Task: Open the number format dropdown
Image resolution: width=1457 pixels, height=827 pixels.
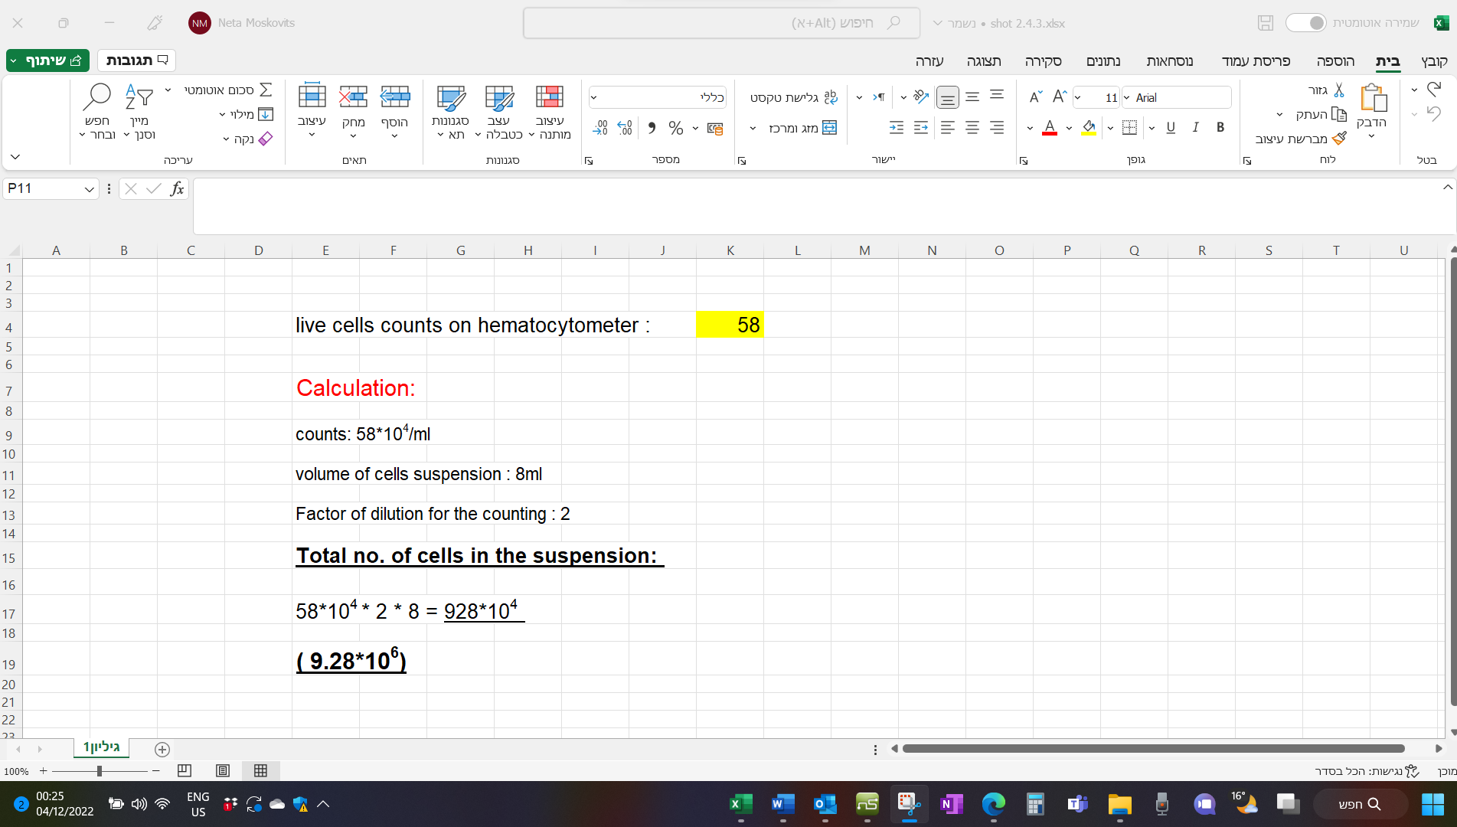Action: [593, 97]
